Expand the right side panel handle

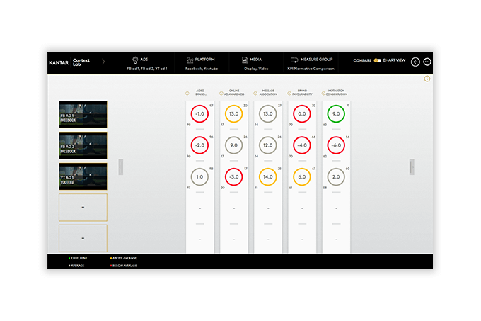(x=412, y=166)
